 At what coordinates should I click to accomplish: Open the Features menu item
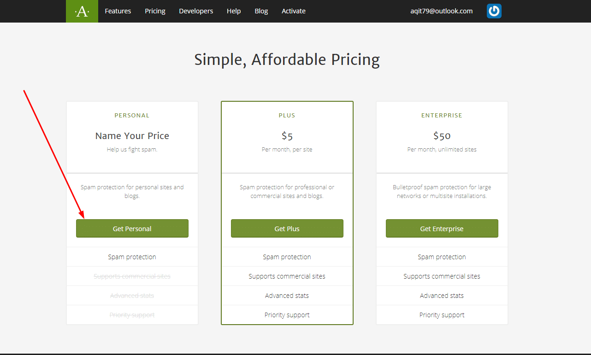(118, 11)
